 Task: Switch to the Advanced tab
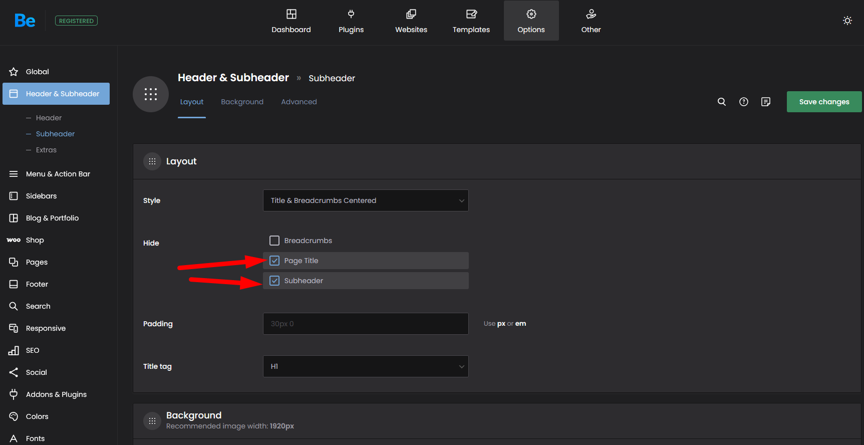tap(299, 102)
